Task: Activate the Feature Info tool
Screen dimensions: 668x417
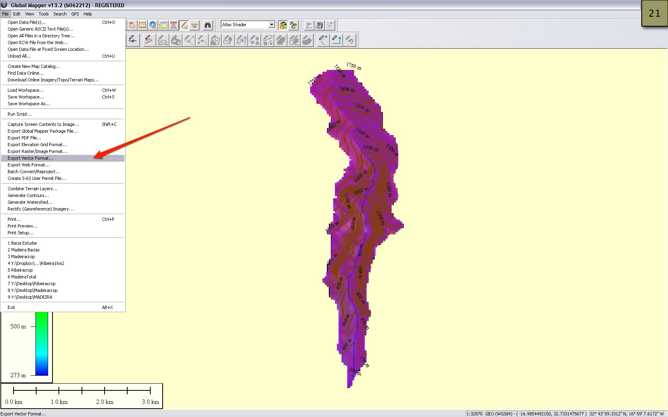Action: [153, 25]
